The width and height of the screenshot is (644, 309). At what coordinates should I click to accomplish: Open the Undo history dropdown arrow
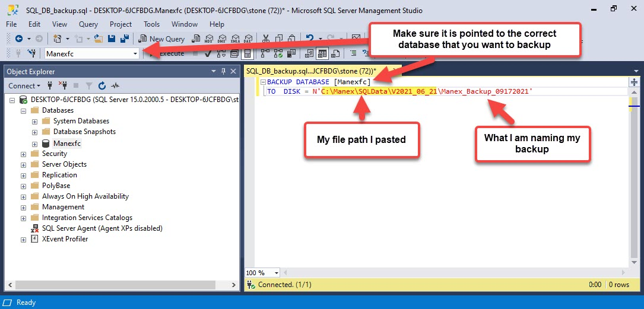(320, 39)
